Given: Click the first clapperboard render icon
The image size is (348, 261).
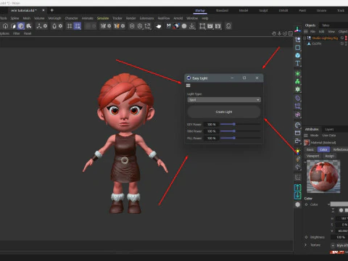Looking at the screenshot, I should click(210, 26).
